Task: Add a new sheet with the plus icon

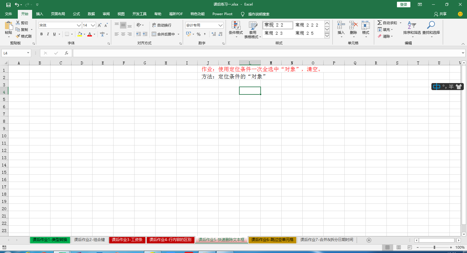Action: [x=369, y=240]
